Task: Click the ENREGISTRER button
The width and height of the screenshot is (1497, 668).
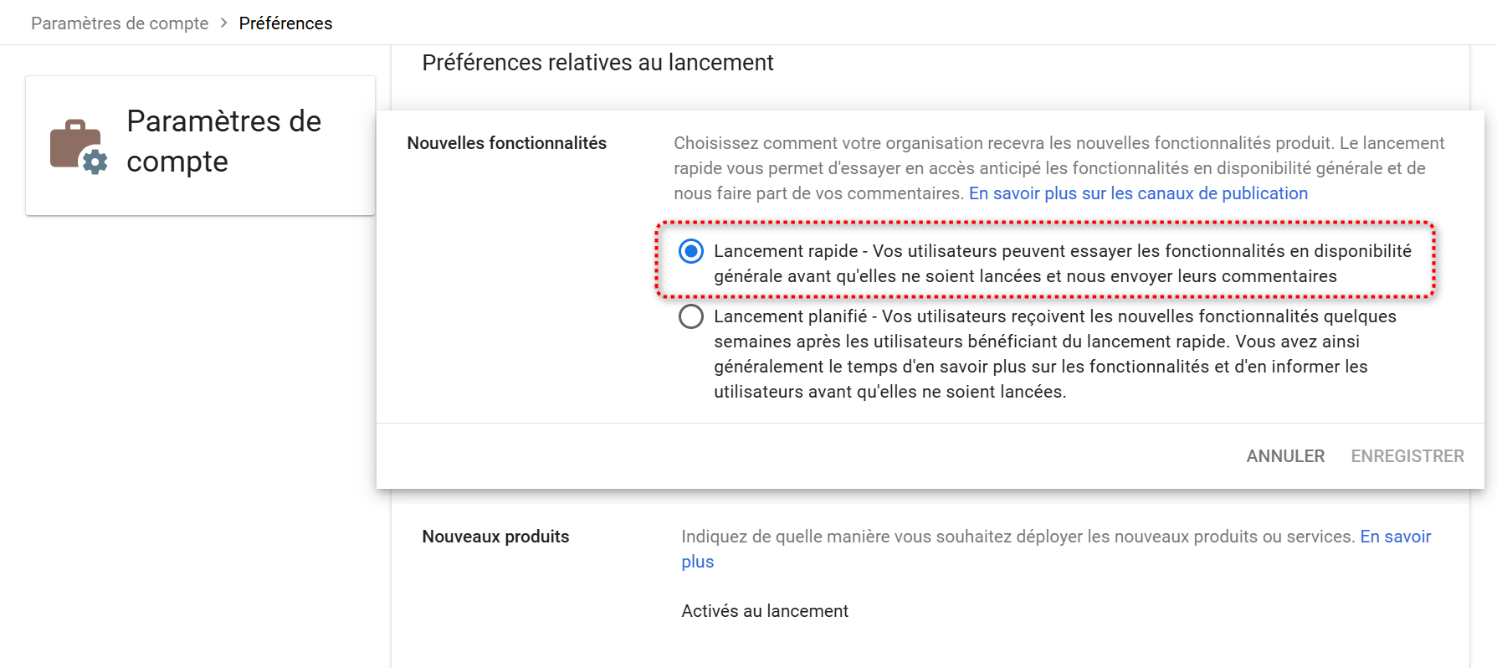Action: pyautogui.click(x=1407, y=456)
